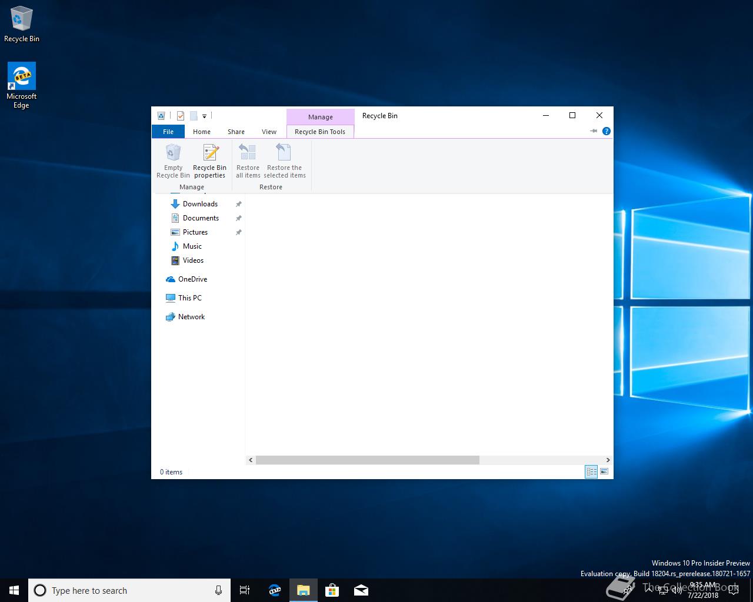Screen dimensions: 753x602
Task: Open the Share ribbon tab
Action: pos(236,132)
